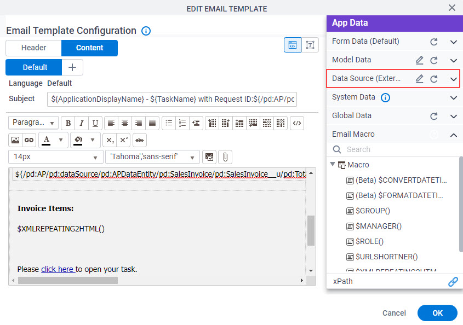Switch to the Header tab

click(33, 48)
